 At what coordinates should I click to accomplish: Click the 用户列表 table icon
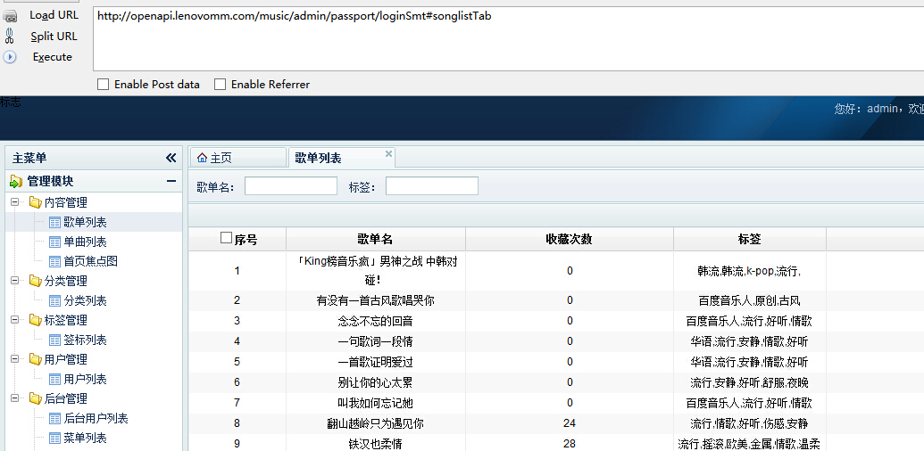(x=54, y=380)
